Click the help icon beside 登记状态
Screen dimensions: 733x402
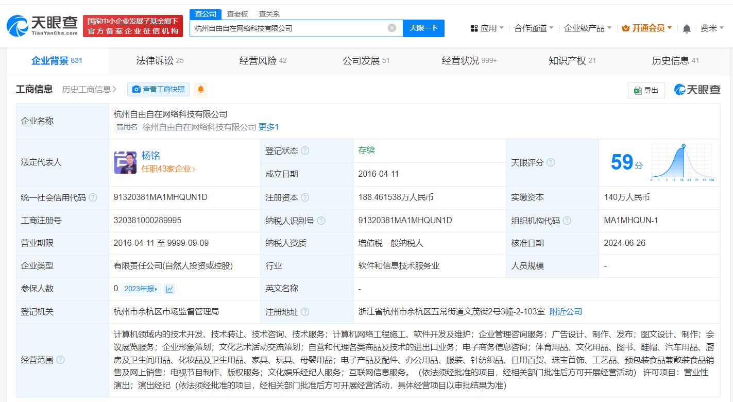(306, 150)
